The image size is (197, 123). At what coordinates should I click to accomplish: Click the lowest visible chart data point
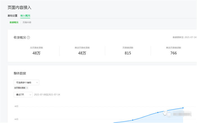pos(133,120)
